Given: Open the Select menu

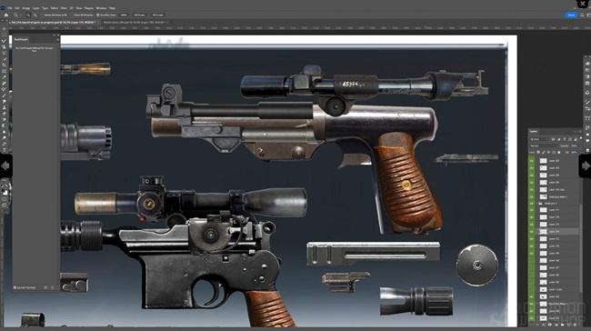Looking at the screenshot, I should point(55,8).
